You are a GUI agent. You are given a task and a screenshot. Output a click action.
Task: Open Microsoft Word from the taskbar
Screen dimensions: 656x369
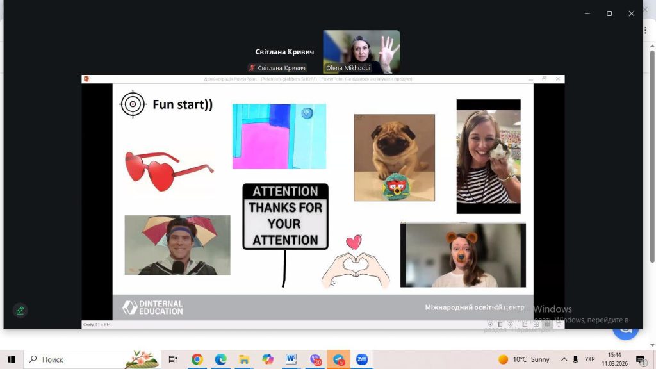pyautogui.click(x=291, y=359)
